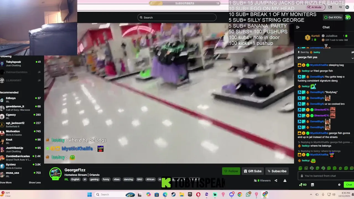Select the IRL category tag
This screenshot has height=199, width=354.
click(x=66, y=179)
